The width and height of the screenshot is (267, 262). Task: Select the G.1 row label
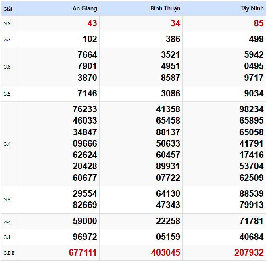7,237
